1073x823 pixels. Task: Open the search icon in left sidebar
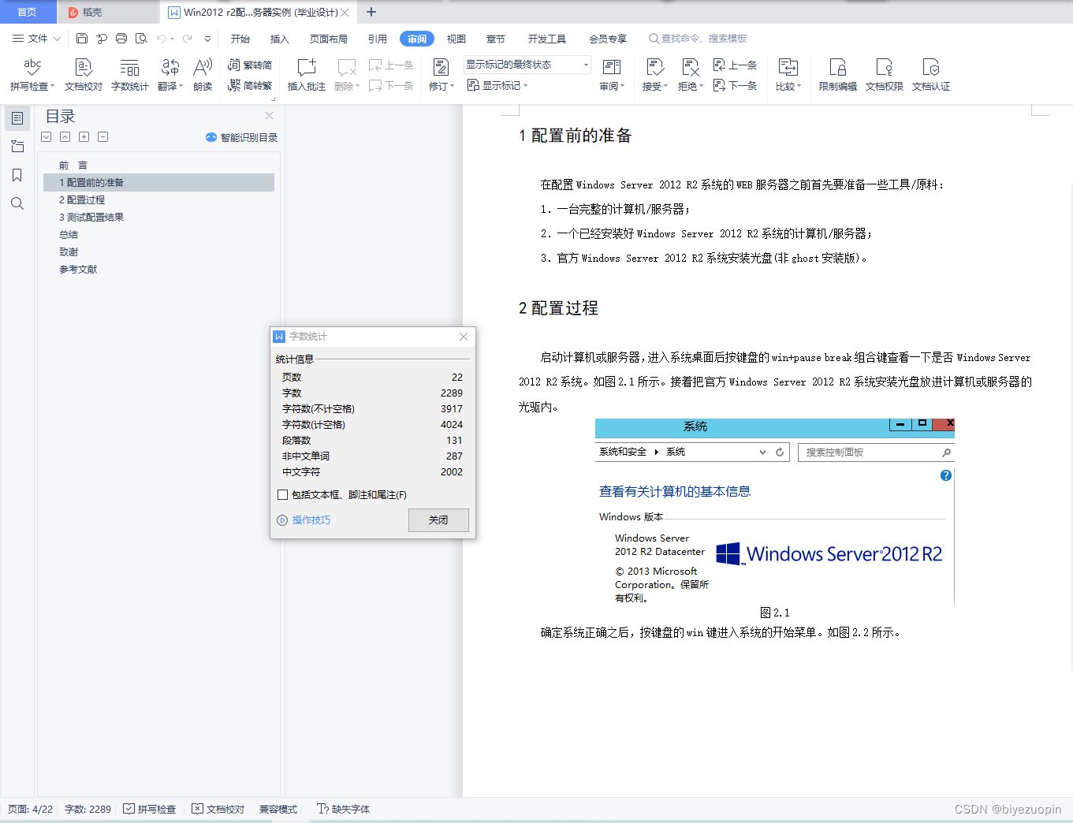[17, 203]
